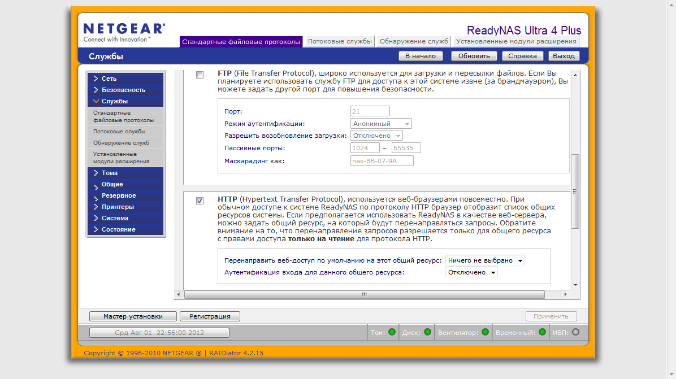Expand the Безопасность menu section
The height and width of the screenshot is (379, 676).
[125, 90]
